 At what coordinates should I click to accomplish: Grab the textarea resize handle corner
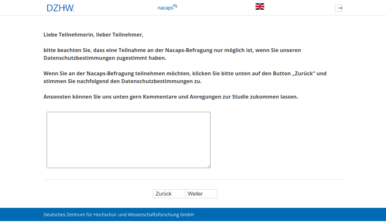pyautogui.click(x=209, y=166)
